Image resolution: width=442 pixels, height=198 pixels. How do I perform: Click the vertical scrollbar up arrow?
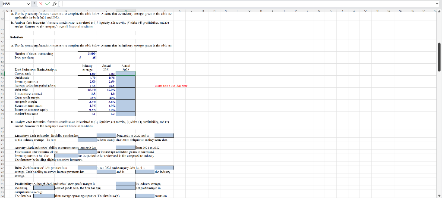pyautogui.click(x=440, y=11)
